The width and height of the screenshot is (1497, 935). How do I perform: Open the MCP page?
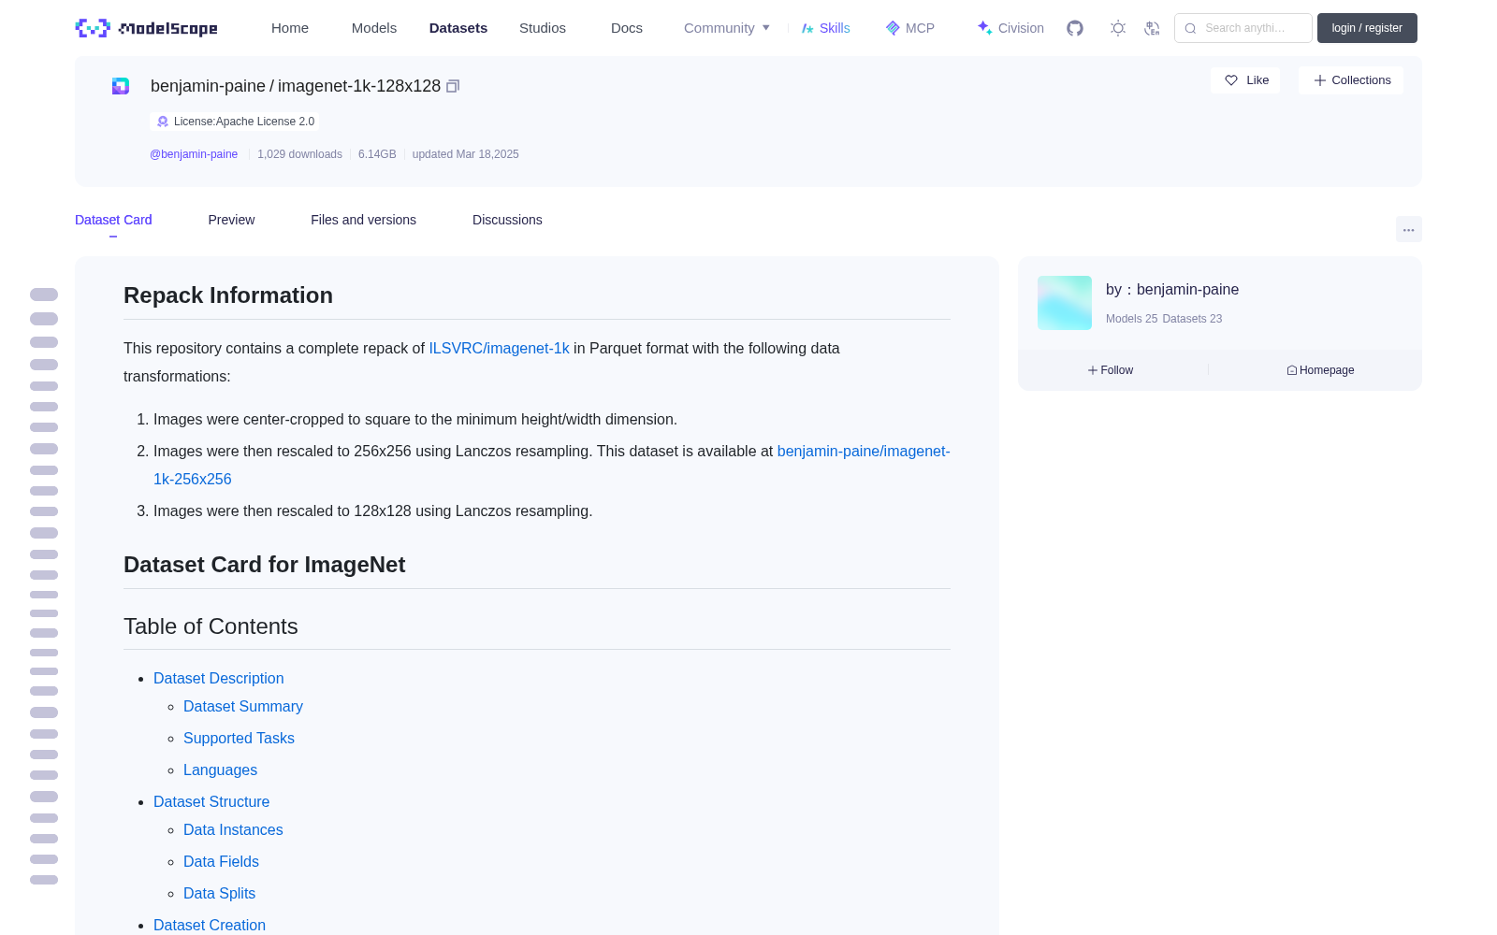(x=909, y=28)
